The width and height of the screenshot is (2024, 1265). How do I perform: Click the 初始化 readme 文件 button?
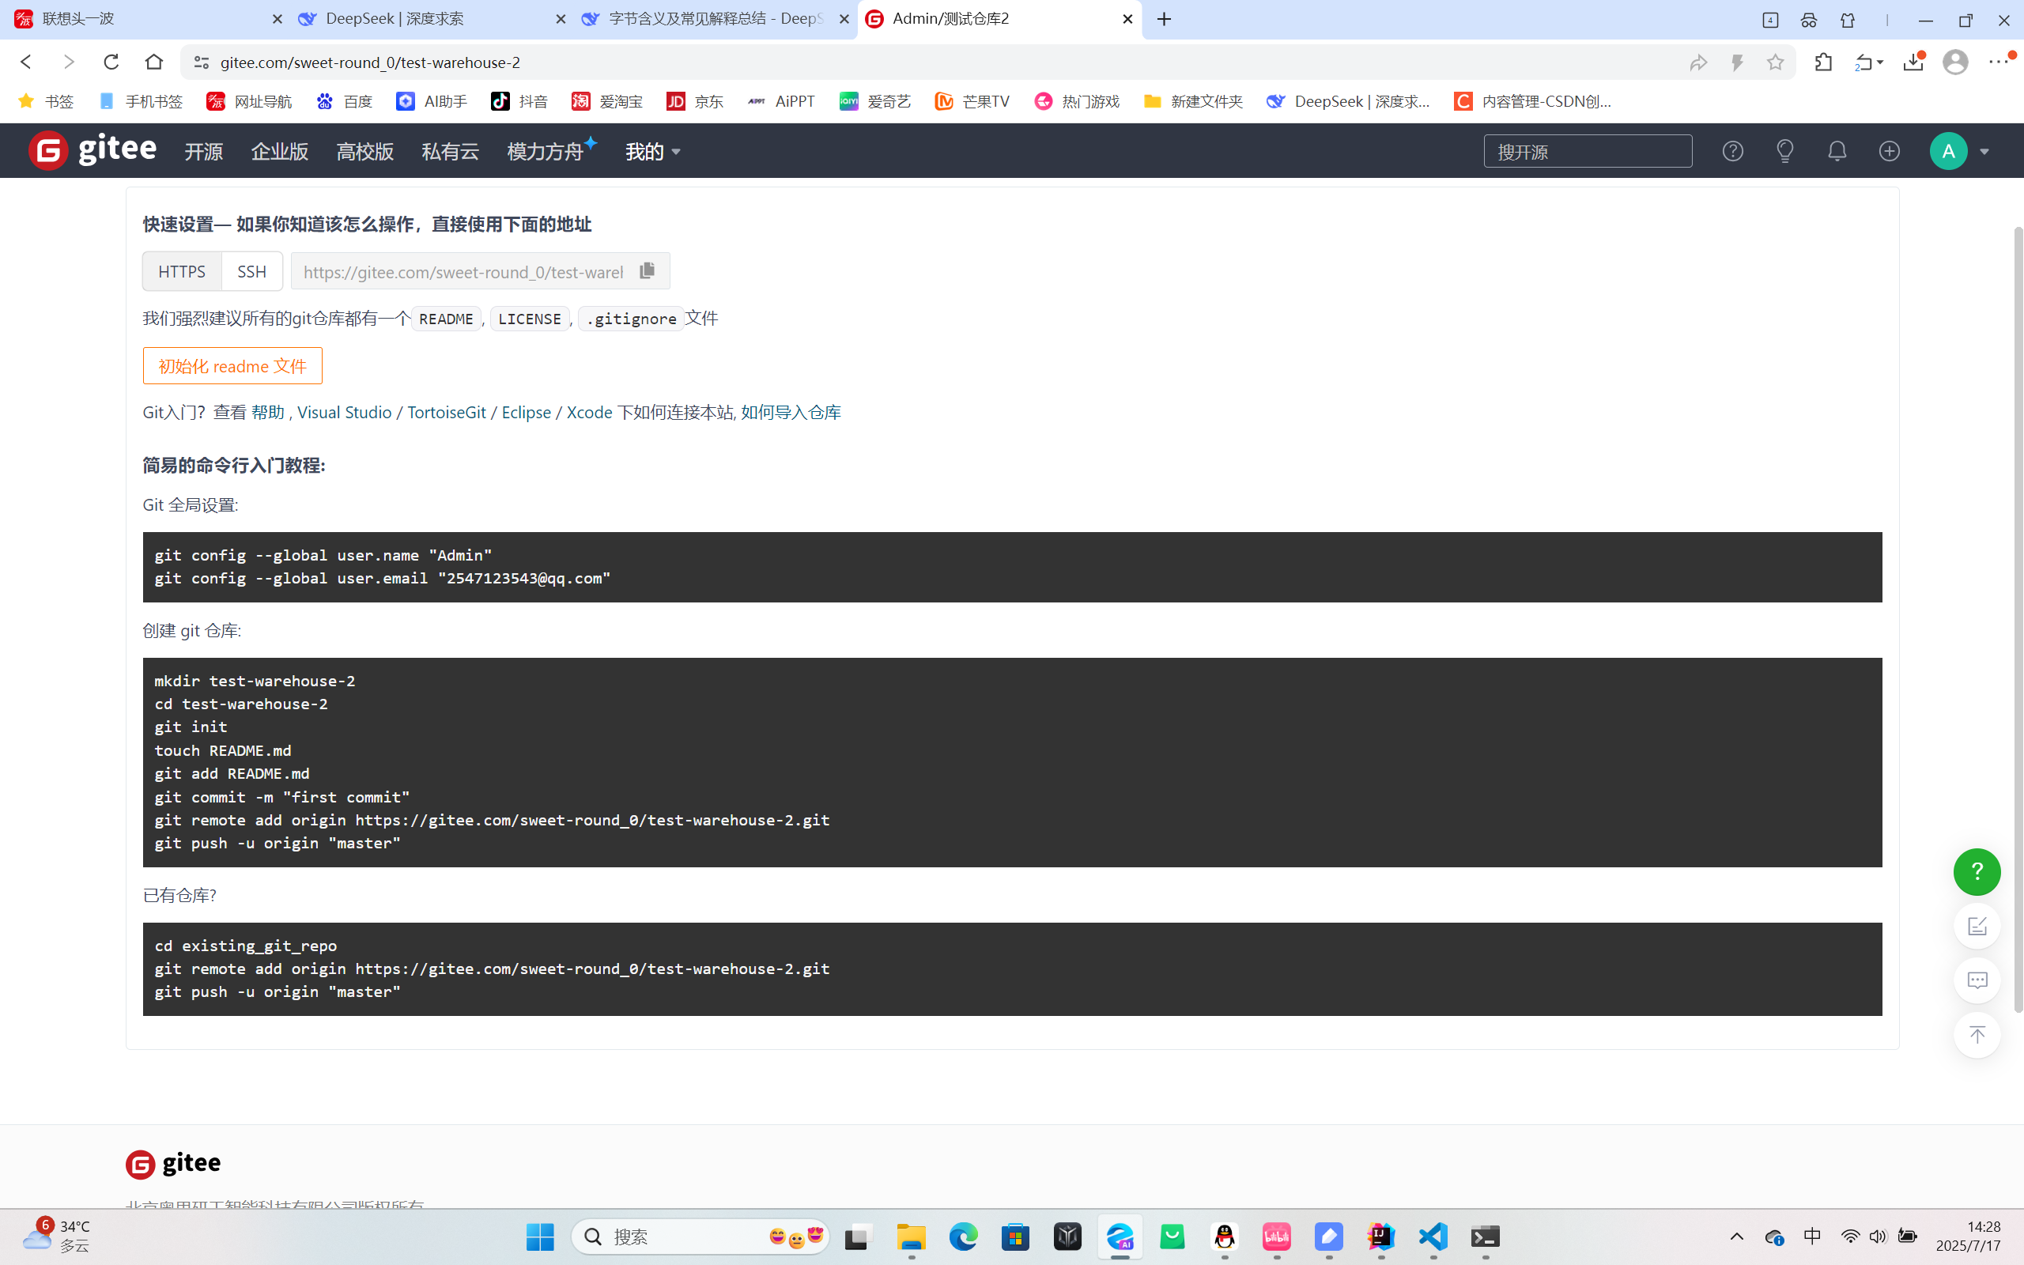pos(232,365)
